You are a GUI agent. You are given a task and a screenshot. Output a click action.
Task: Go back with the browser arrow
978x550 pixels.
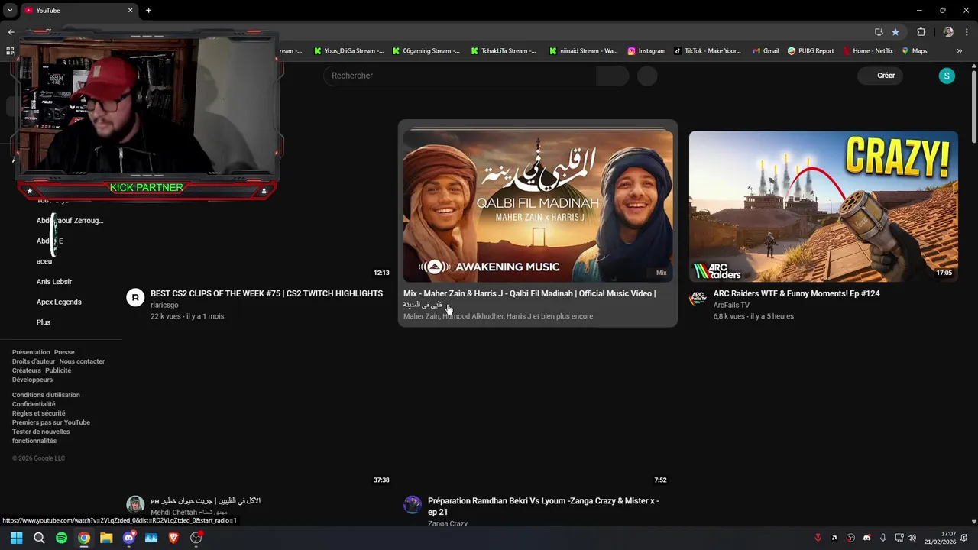click(x=11, y=32)
